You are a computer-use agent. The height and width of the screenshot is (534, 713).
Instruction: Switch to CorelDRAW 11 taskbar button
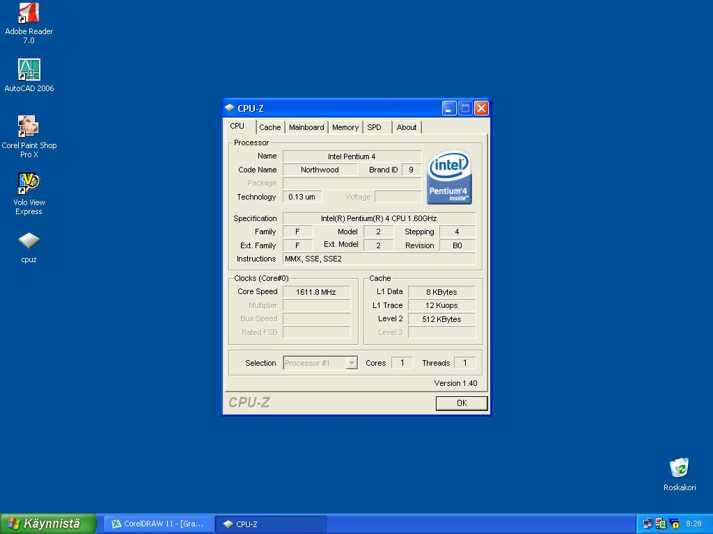[159, 524]
